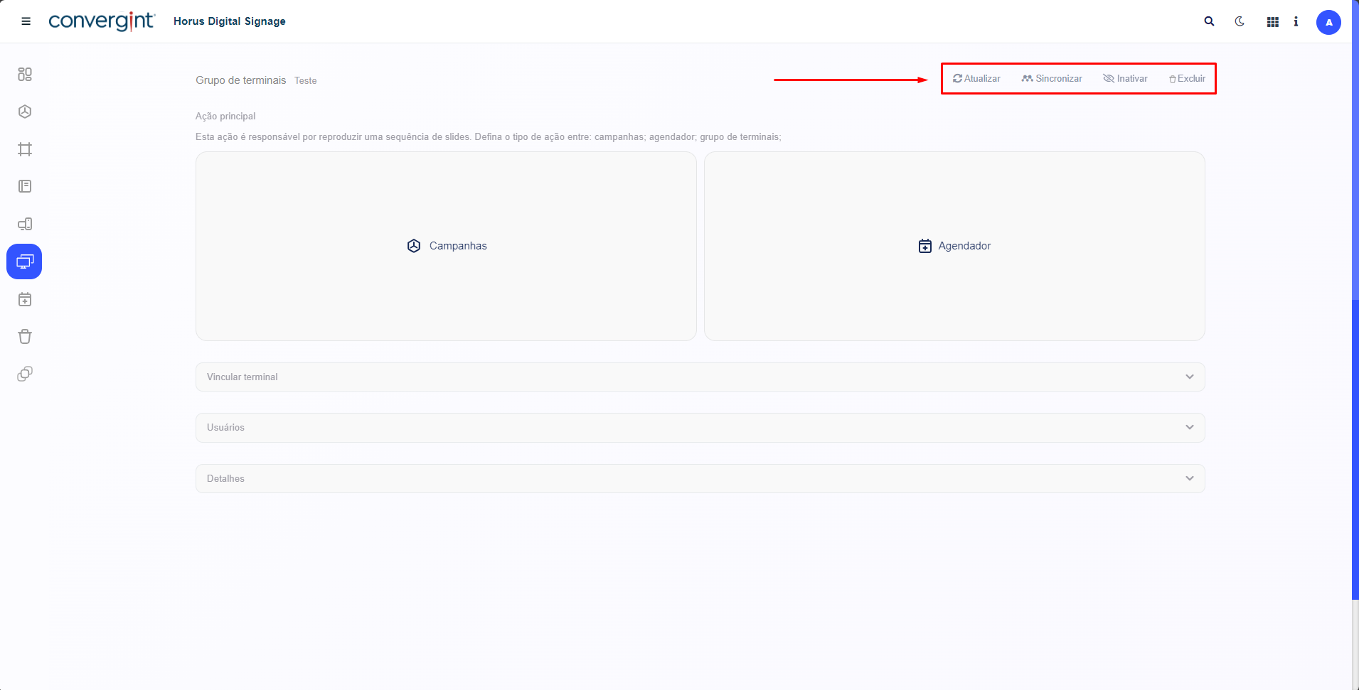Open the trash icon in sidebar
Screen dimensions: 1359x690
[25, 336]
